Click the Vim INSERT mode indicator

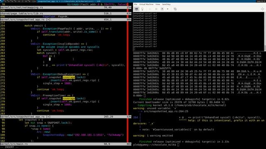click(x=9, y=147)
